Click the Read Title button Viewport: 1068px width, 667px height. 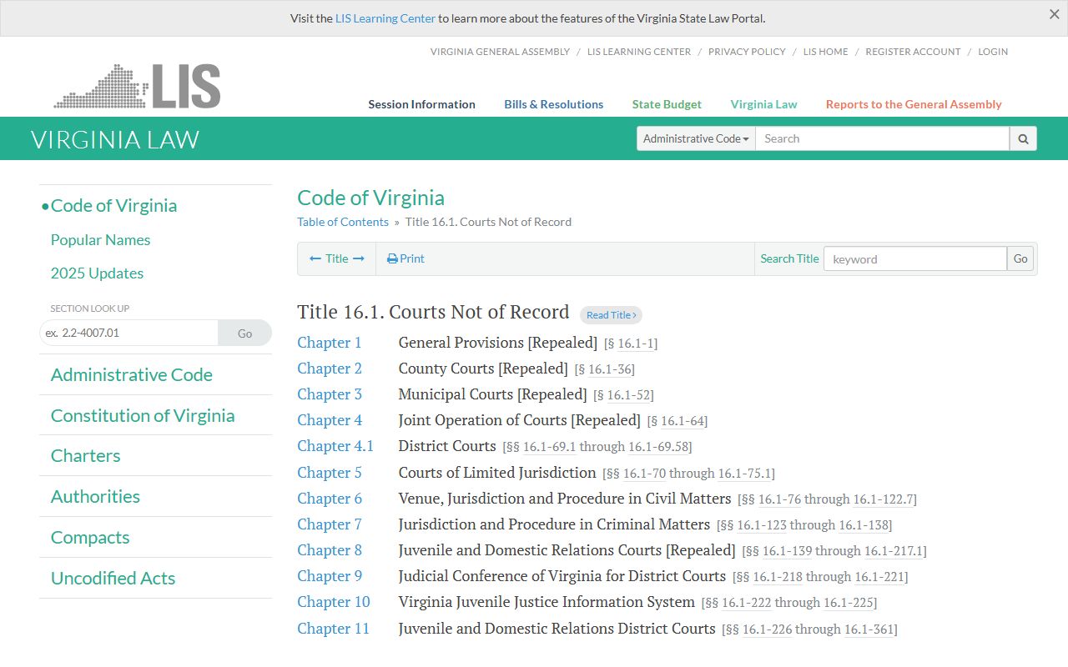611,315
